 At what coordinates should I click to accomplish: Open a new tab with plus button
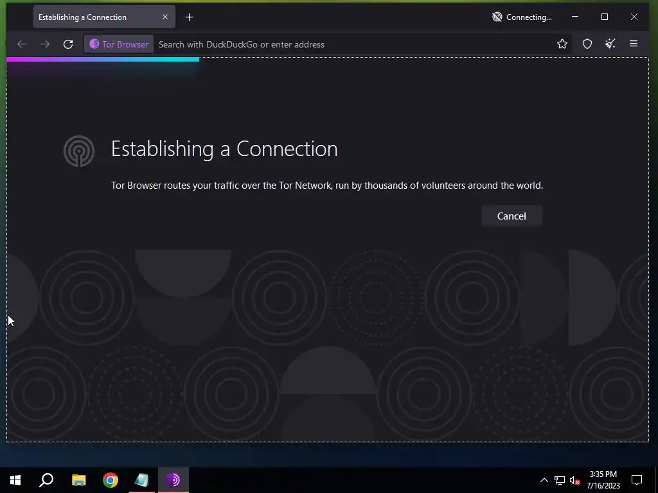coord(190,17)
